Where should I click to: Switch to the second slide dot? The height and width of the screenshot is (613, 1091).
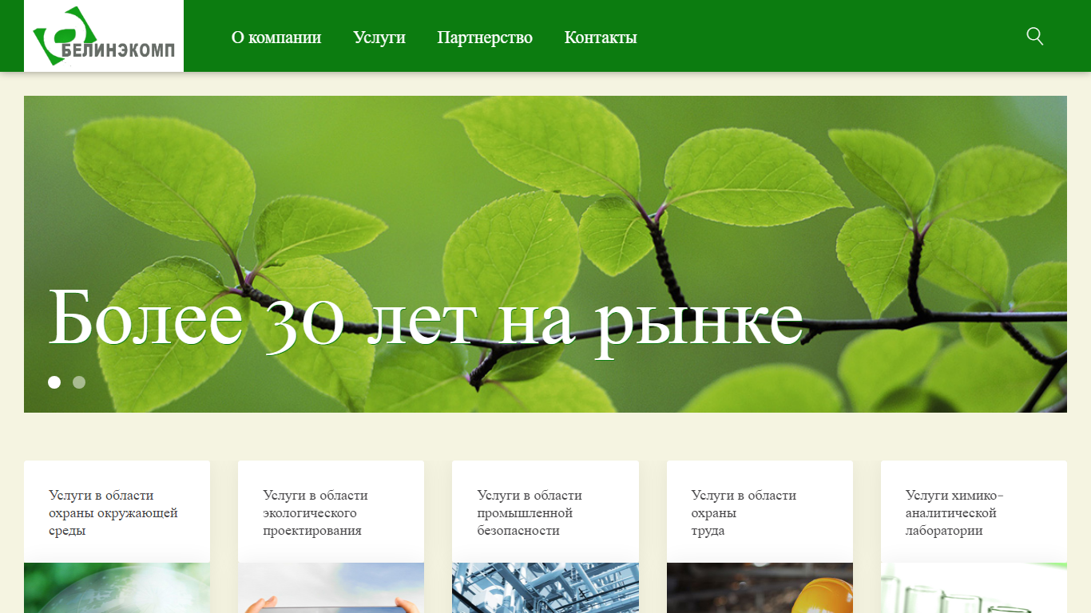click(x=79, y=382)
